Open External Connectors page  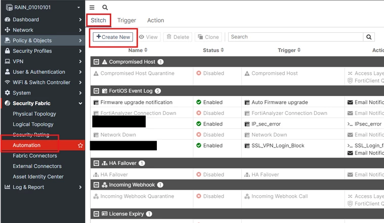point(37,166)
